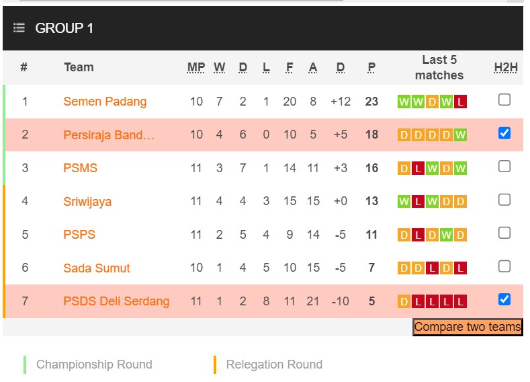The height and width of the screenshot is (382, 530).
Task: Tick the H2H checkbox for Semen Padang
Action: coord(504,100)
